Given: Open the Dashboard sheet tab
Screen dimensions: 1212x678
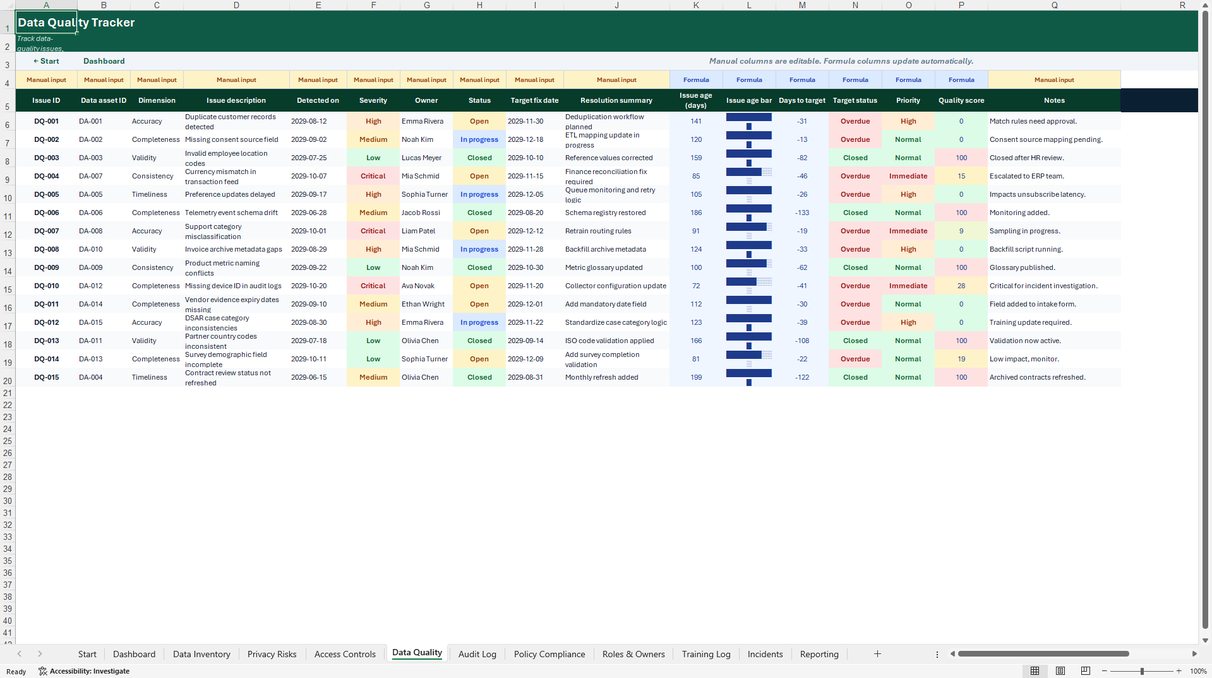Looking at the screenshot, I should pyautogui.click(x=134, y=654).
